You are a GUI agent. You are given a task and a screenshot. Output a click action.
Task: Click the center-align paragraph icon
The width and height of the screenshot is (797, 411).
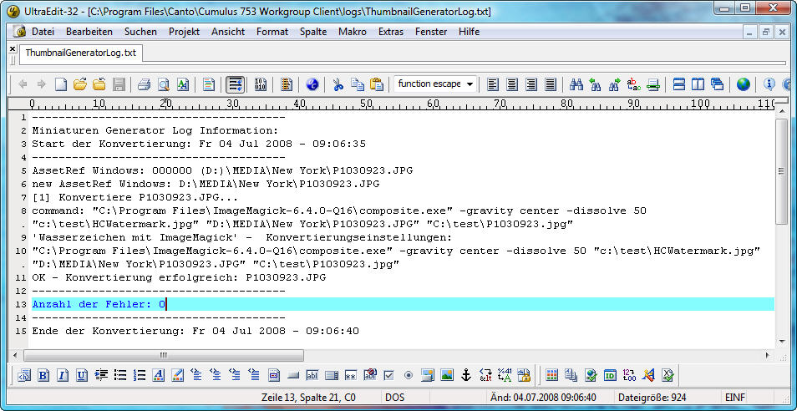pos(511,84)
